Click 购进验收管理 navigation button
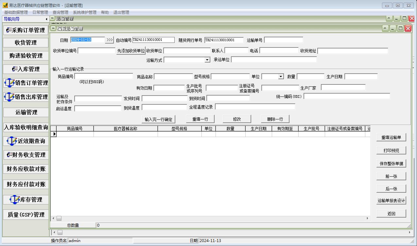 click(x=26, y=56)
